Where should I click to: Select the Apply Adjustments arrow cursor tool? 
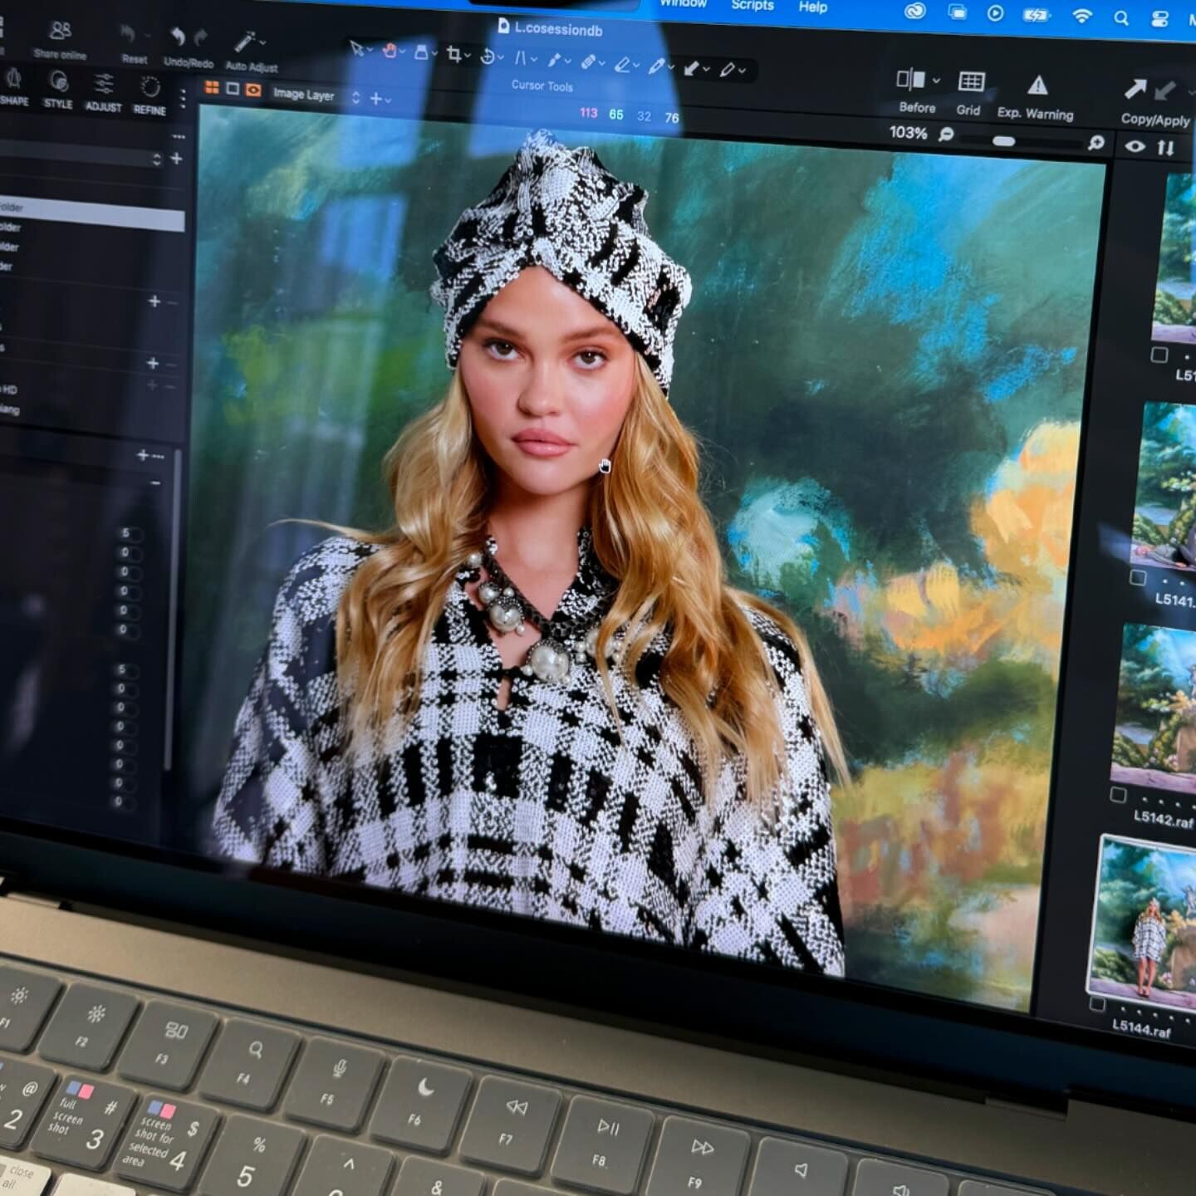(x=691, y=67)
